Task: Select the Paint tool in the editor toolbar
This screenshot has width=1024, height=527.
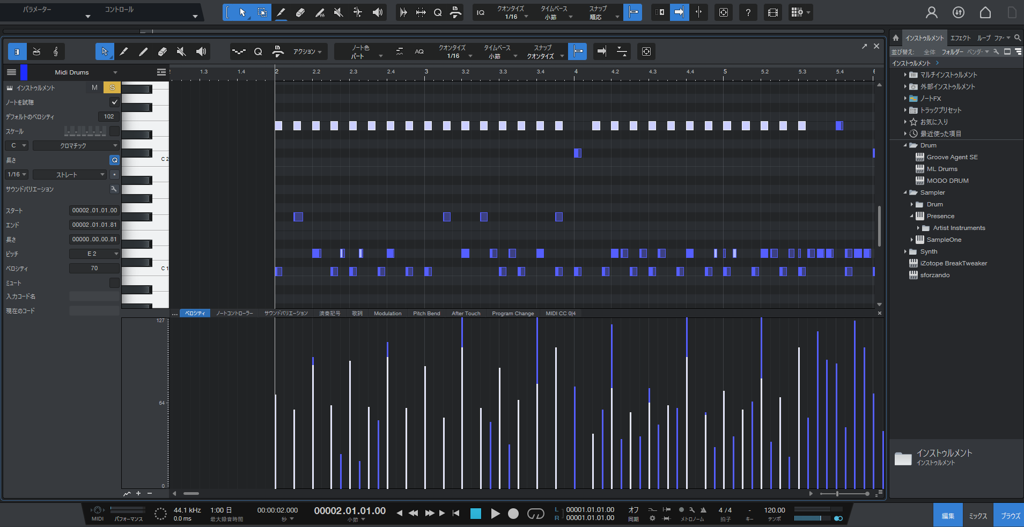Action: 143,51
